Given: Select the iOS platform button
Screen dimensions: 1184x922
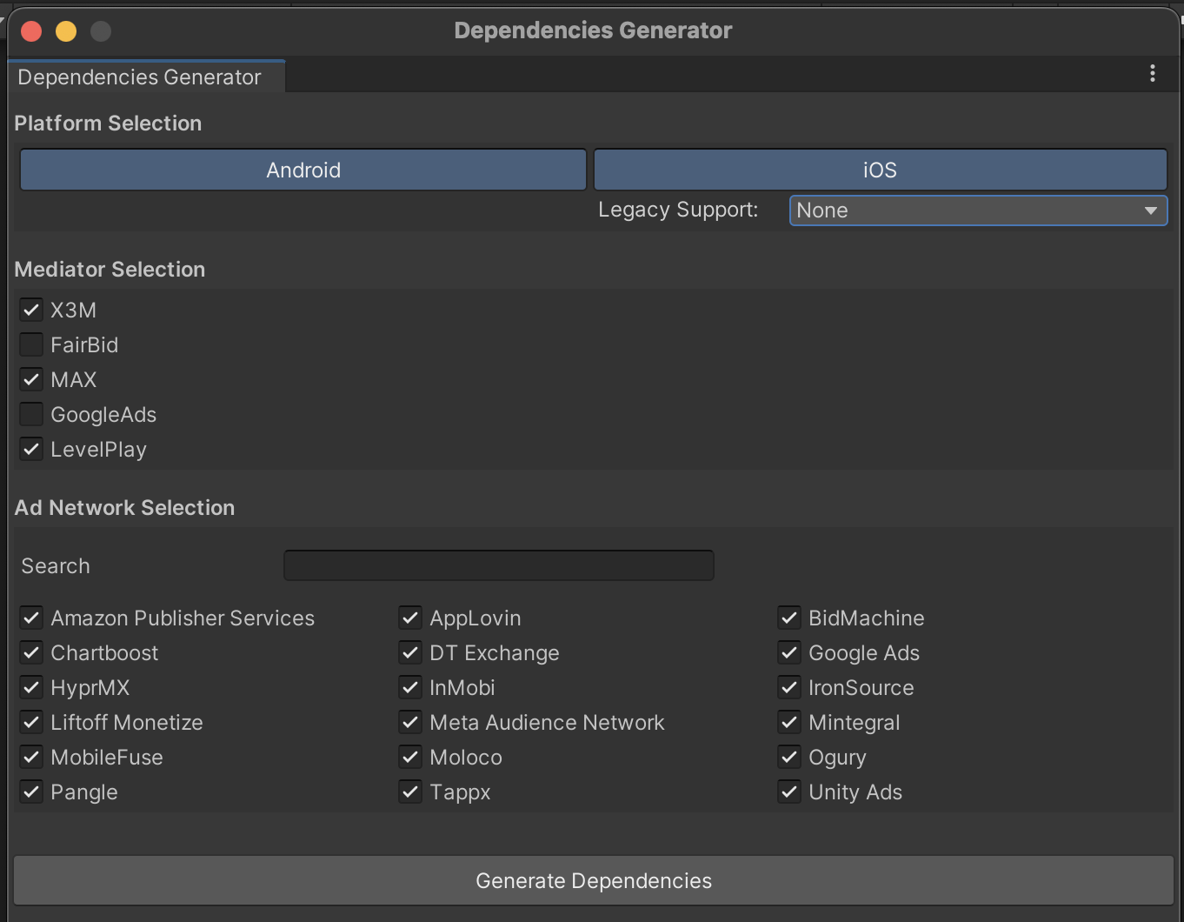Looking at the screenshot, I should click(x=880, y=170).
